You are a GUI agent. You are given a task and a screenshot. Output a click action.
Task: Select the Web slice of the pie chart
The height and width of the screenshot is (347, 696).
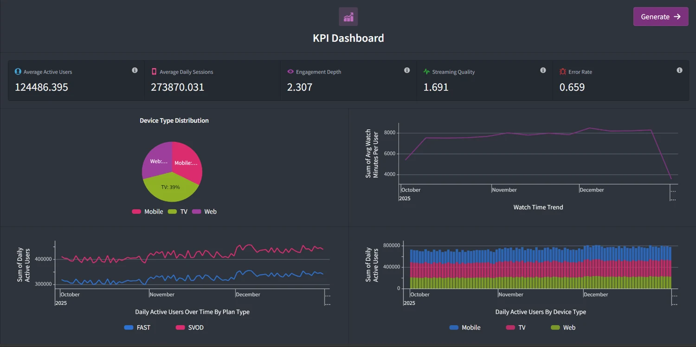tap(158, 160)
